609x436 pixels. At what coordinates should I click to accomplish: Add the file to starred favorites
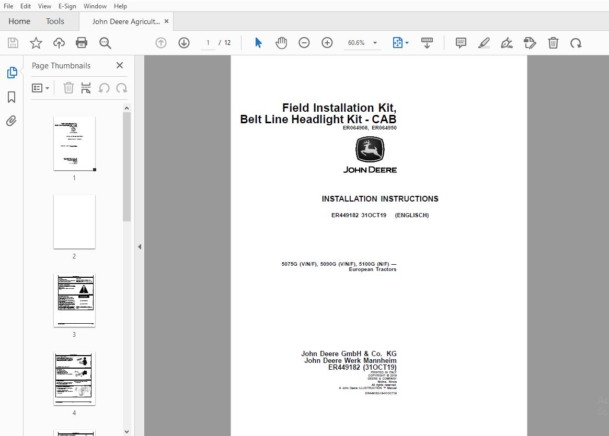[36, 43]
